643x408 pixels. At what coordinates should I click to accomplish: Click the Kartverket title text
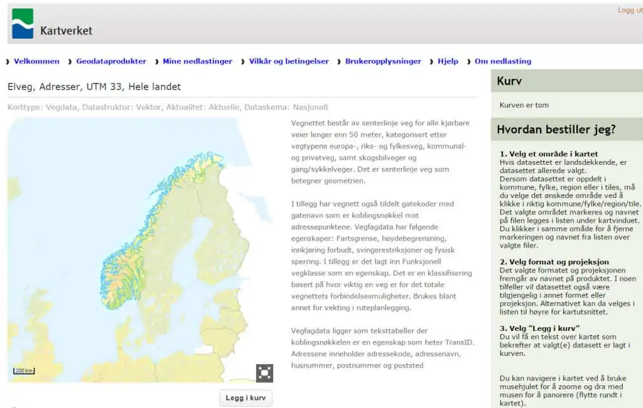pos(67,31)
